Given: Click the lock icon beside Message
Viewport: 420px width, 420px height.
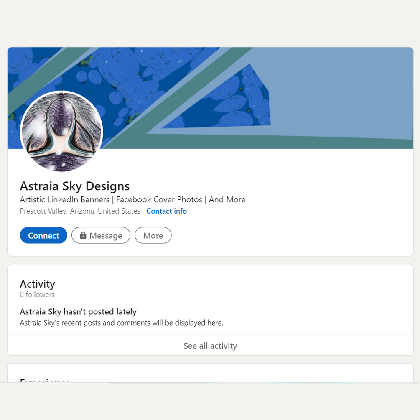Looking at the screenshot, I should (83, 235).
